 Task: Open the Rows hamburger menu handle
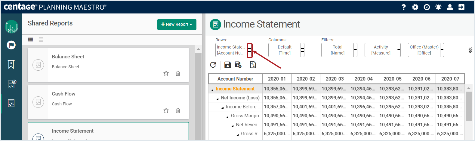[249, 50]
